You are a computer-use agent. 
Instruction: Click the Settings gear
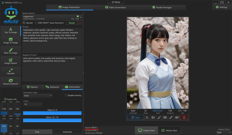[x=222, y=7]
